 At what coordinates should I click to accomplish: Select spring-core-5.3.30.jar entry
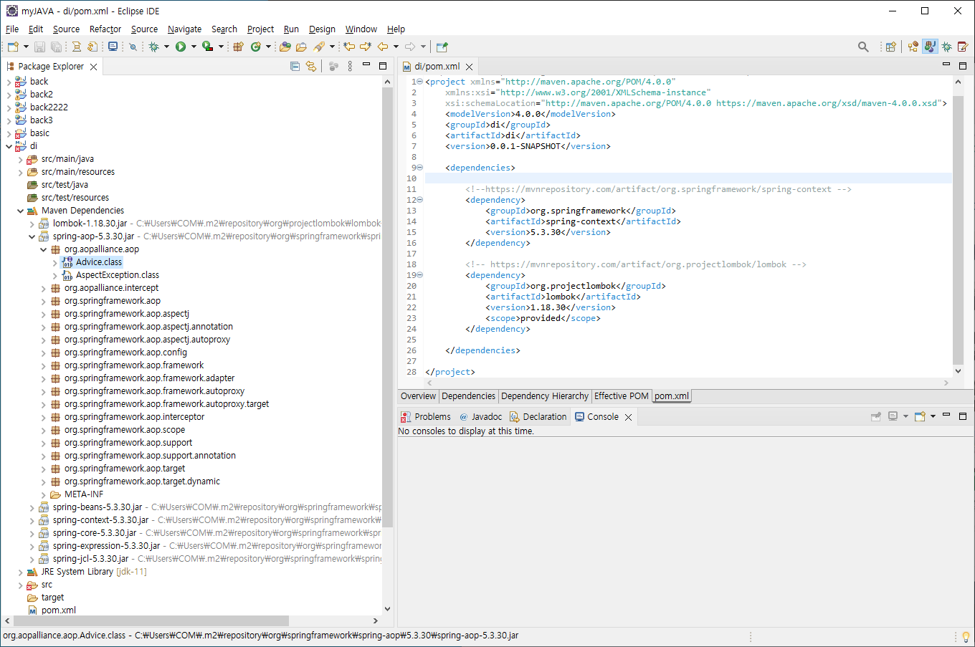pyautogui.click(x=95, y=533)
